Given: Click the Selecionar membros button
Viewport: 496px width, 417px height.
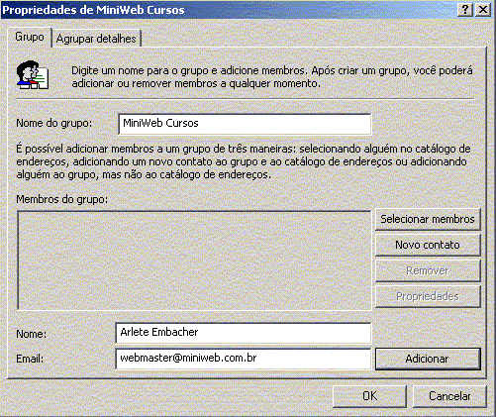Looking at the screenshot, I should pos(428,219).
